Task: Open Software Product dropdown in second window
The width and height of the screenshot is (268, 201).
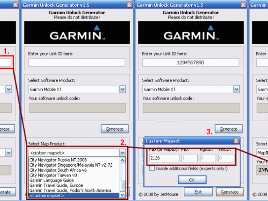Action: 123,89
